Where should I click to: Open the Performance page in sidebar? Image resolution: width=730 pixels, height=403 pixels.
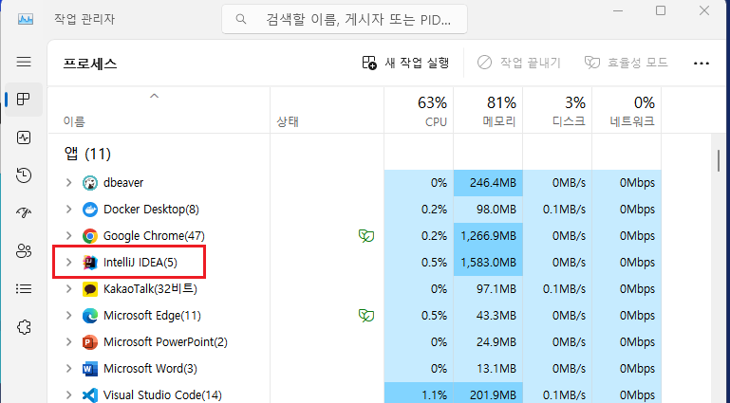click(24, 137)
